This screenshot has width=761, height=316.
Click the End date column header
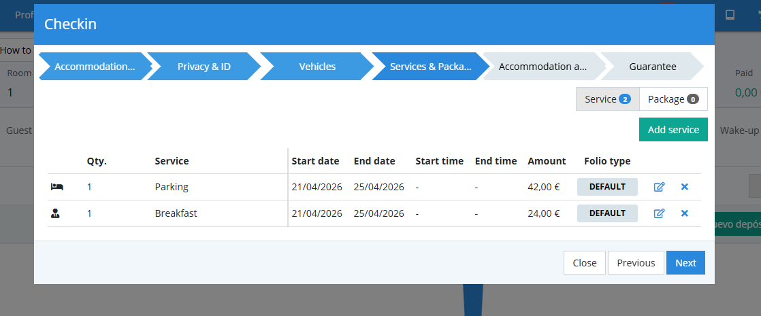(x=374, y=161)
